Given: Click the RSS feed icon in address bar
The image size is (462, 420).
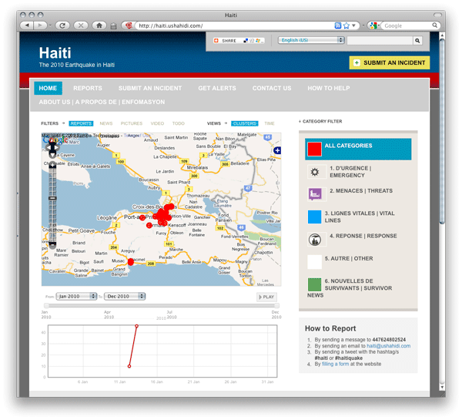Looking at the screenshot, I should pos(338,25).
